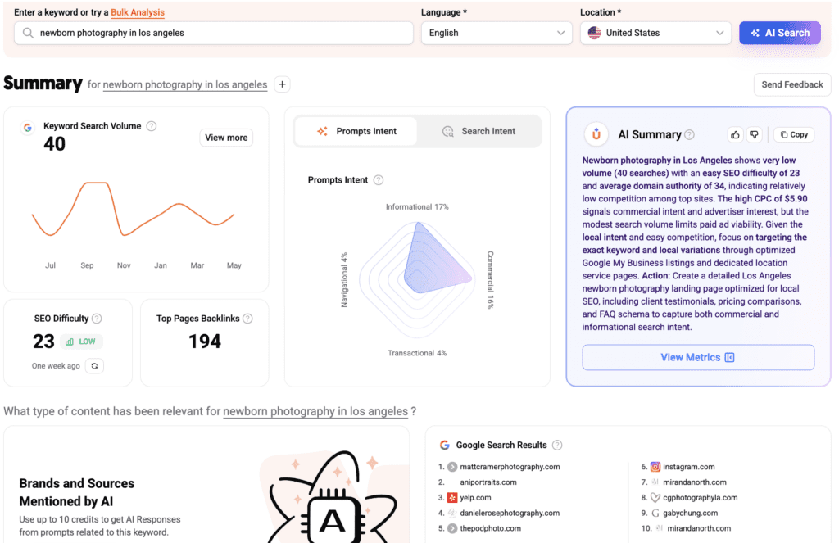Open the Location dropdown
This screenshot has width=839, height=543.
[655, 33]
